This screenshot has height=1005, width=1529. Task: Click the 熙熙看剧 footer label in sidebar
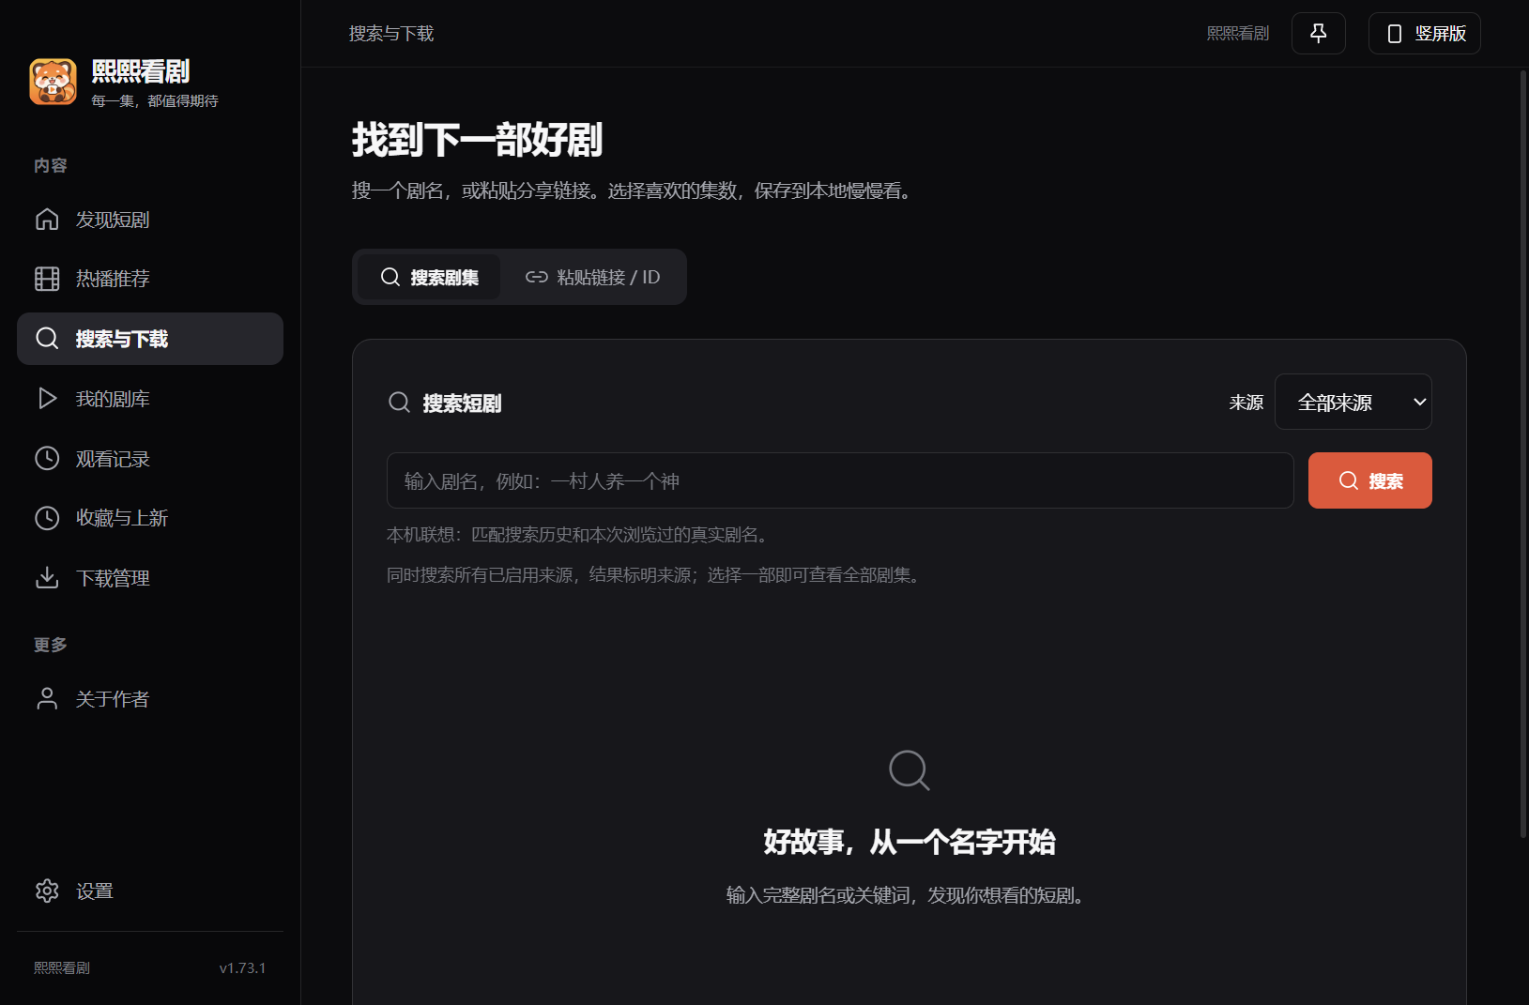tap(62, 967)
